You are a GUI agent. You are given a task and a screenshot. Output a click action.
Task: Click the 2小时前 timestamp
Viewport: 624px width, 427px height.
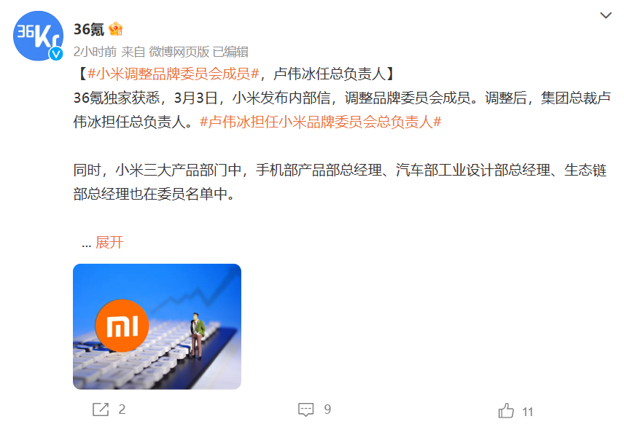(95, 52)
